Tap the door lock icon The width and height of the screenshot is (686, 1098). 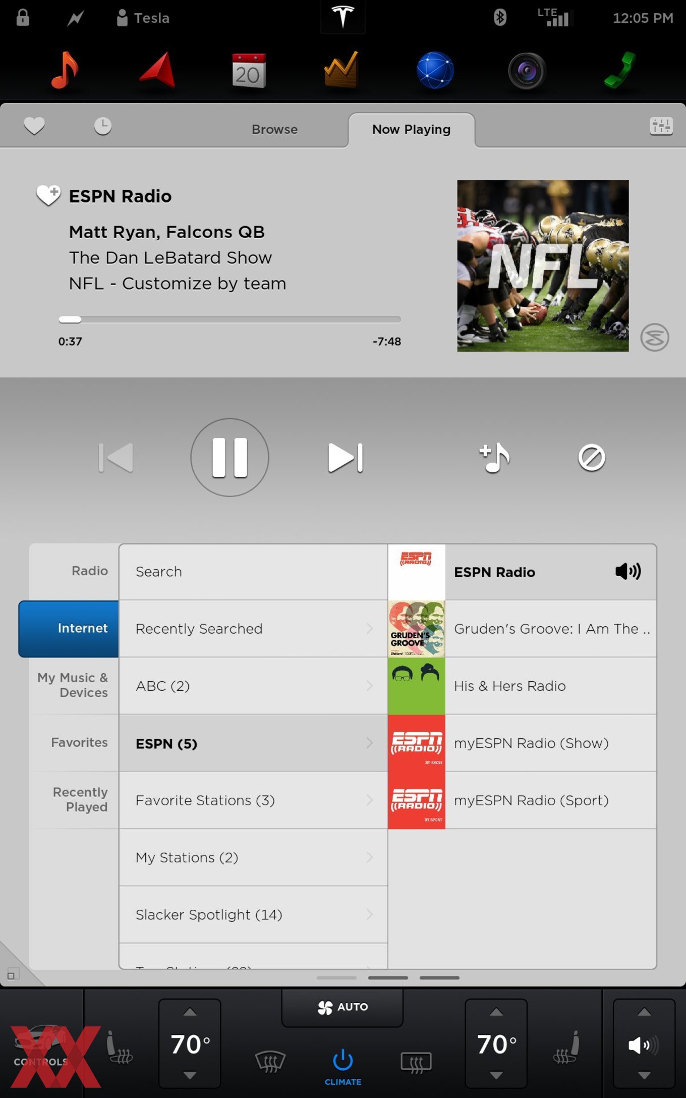point(23,18)
